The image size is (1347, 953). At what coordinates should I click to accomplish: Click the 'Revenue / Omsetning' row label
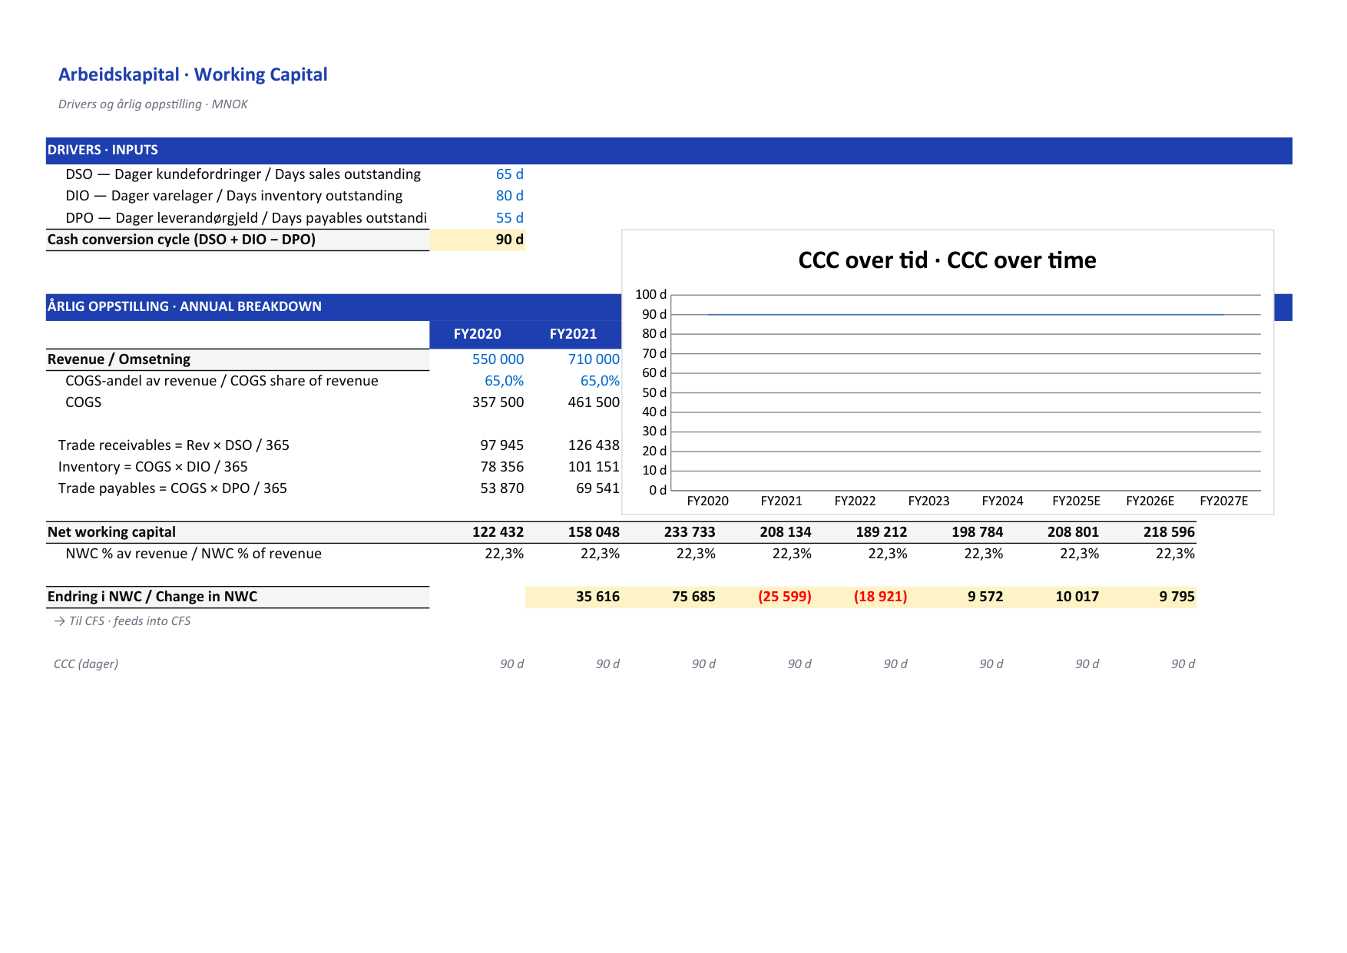pos(119,359)
